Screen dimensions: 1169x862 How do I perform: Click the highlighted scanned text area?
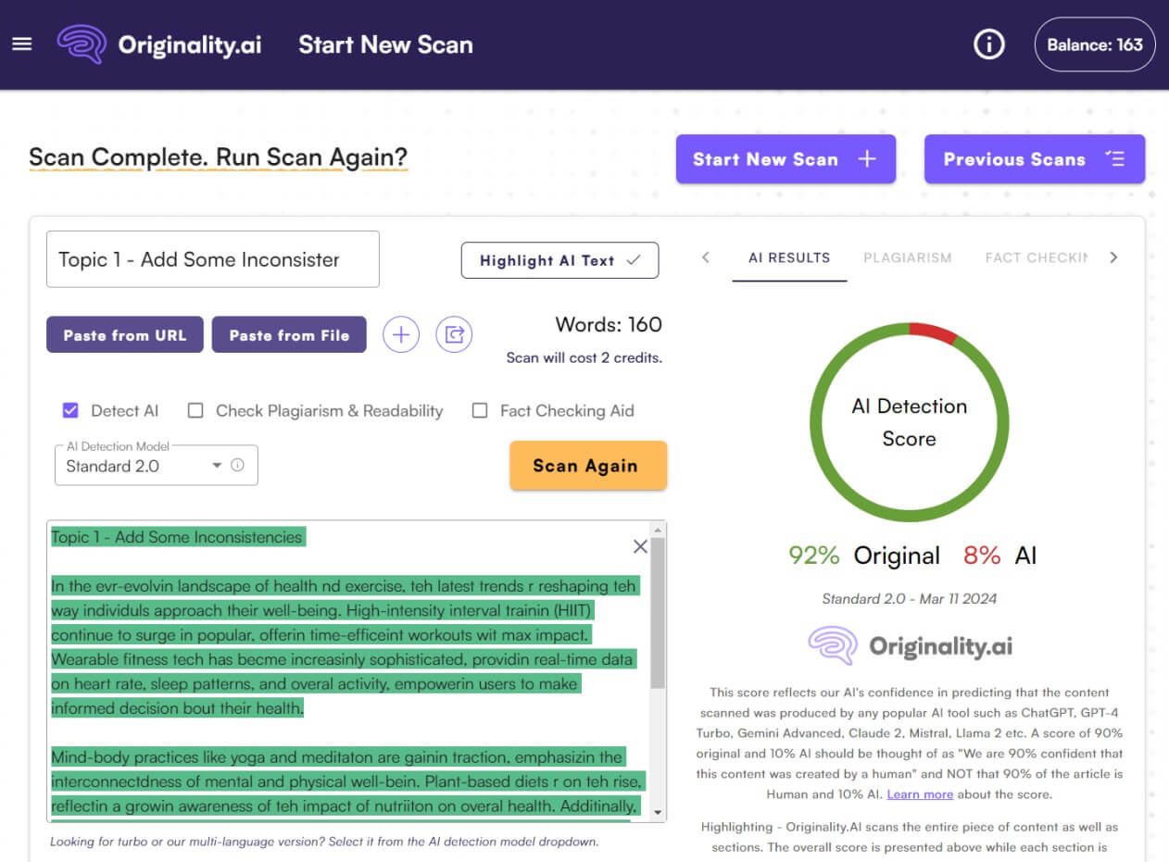tap(348, 671)
